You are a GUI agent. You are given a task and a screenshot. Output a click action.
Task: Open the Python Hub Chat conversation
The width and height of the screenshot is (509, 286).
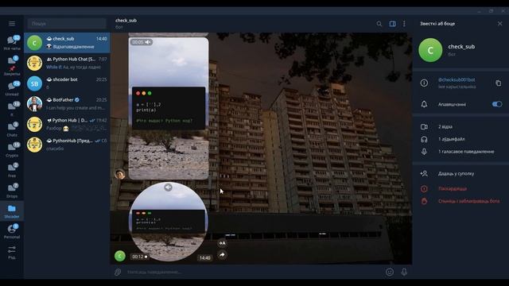click(x=67, y=63)
